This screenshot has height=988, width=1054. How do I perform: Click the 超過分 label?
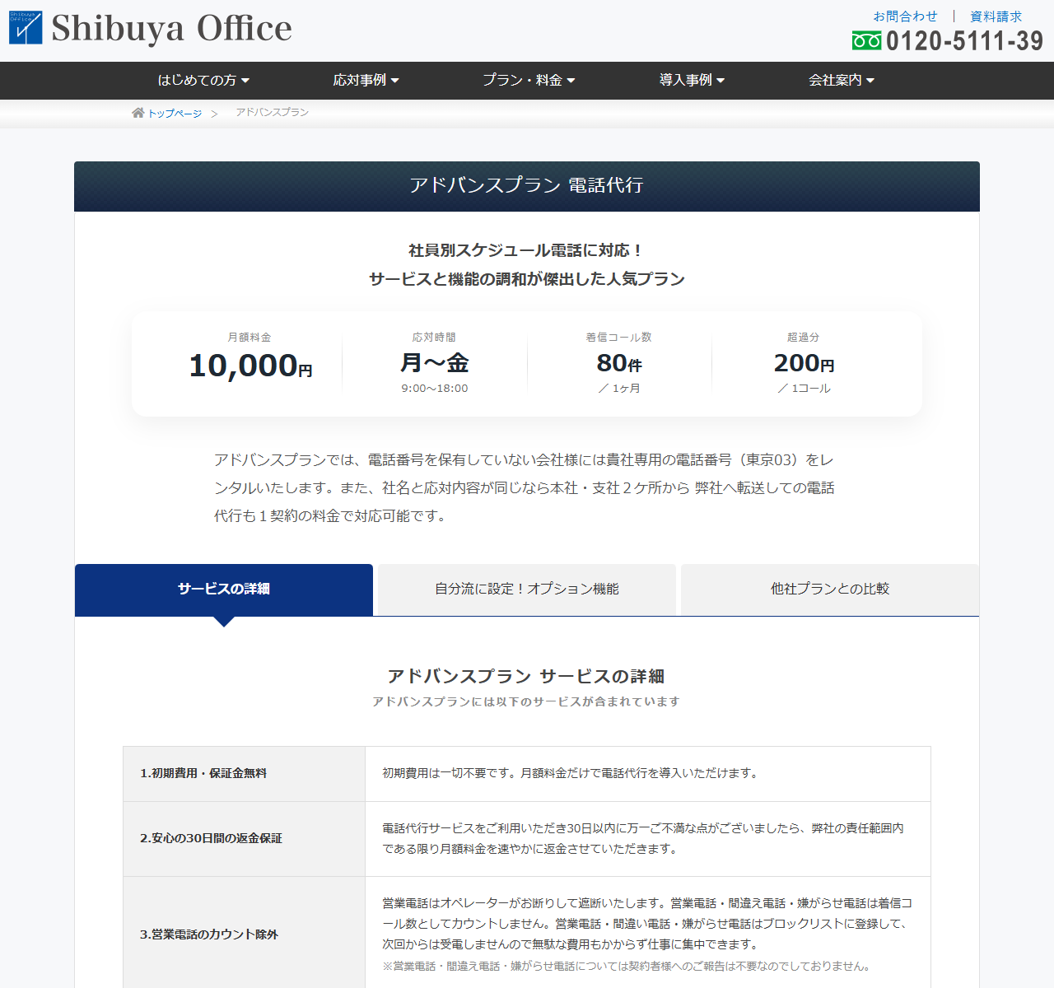point(804,338)
